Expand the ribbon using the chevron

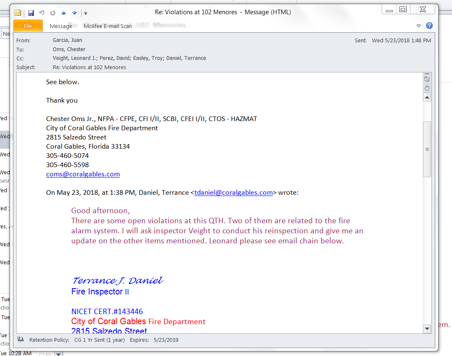[x=418, y=26]
